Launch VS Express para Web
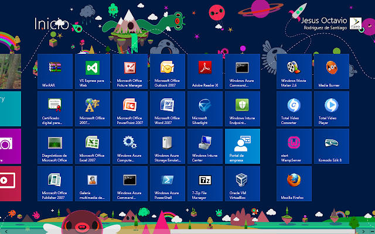 coord(93,71)
